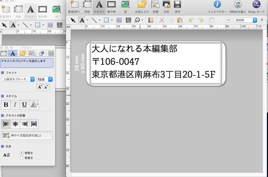Toggle underline text style
This screenshot has height=177, width=268.
pyautogui.click(x=24, y=105)
